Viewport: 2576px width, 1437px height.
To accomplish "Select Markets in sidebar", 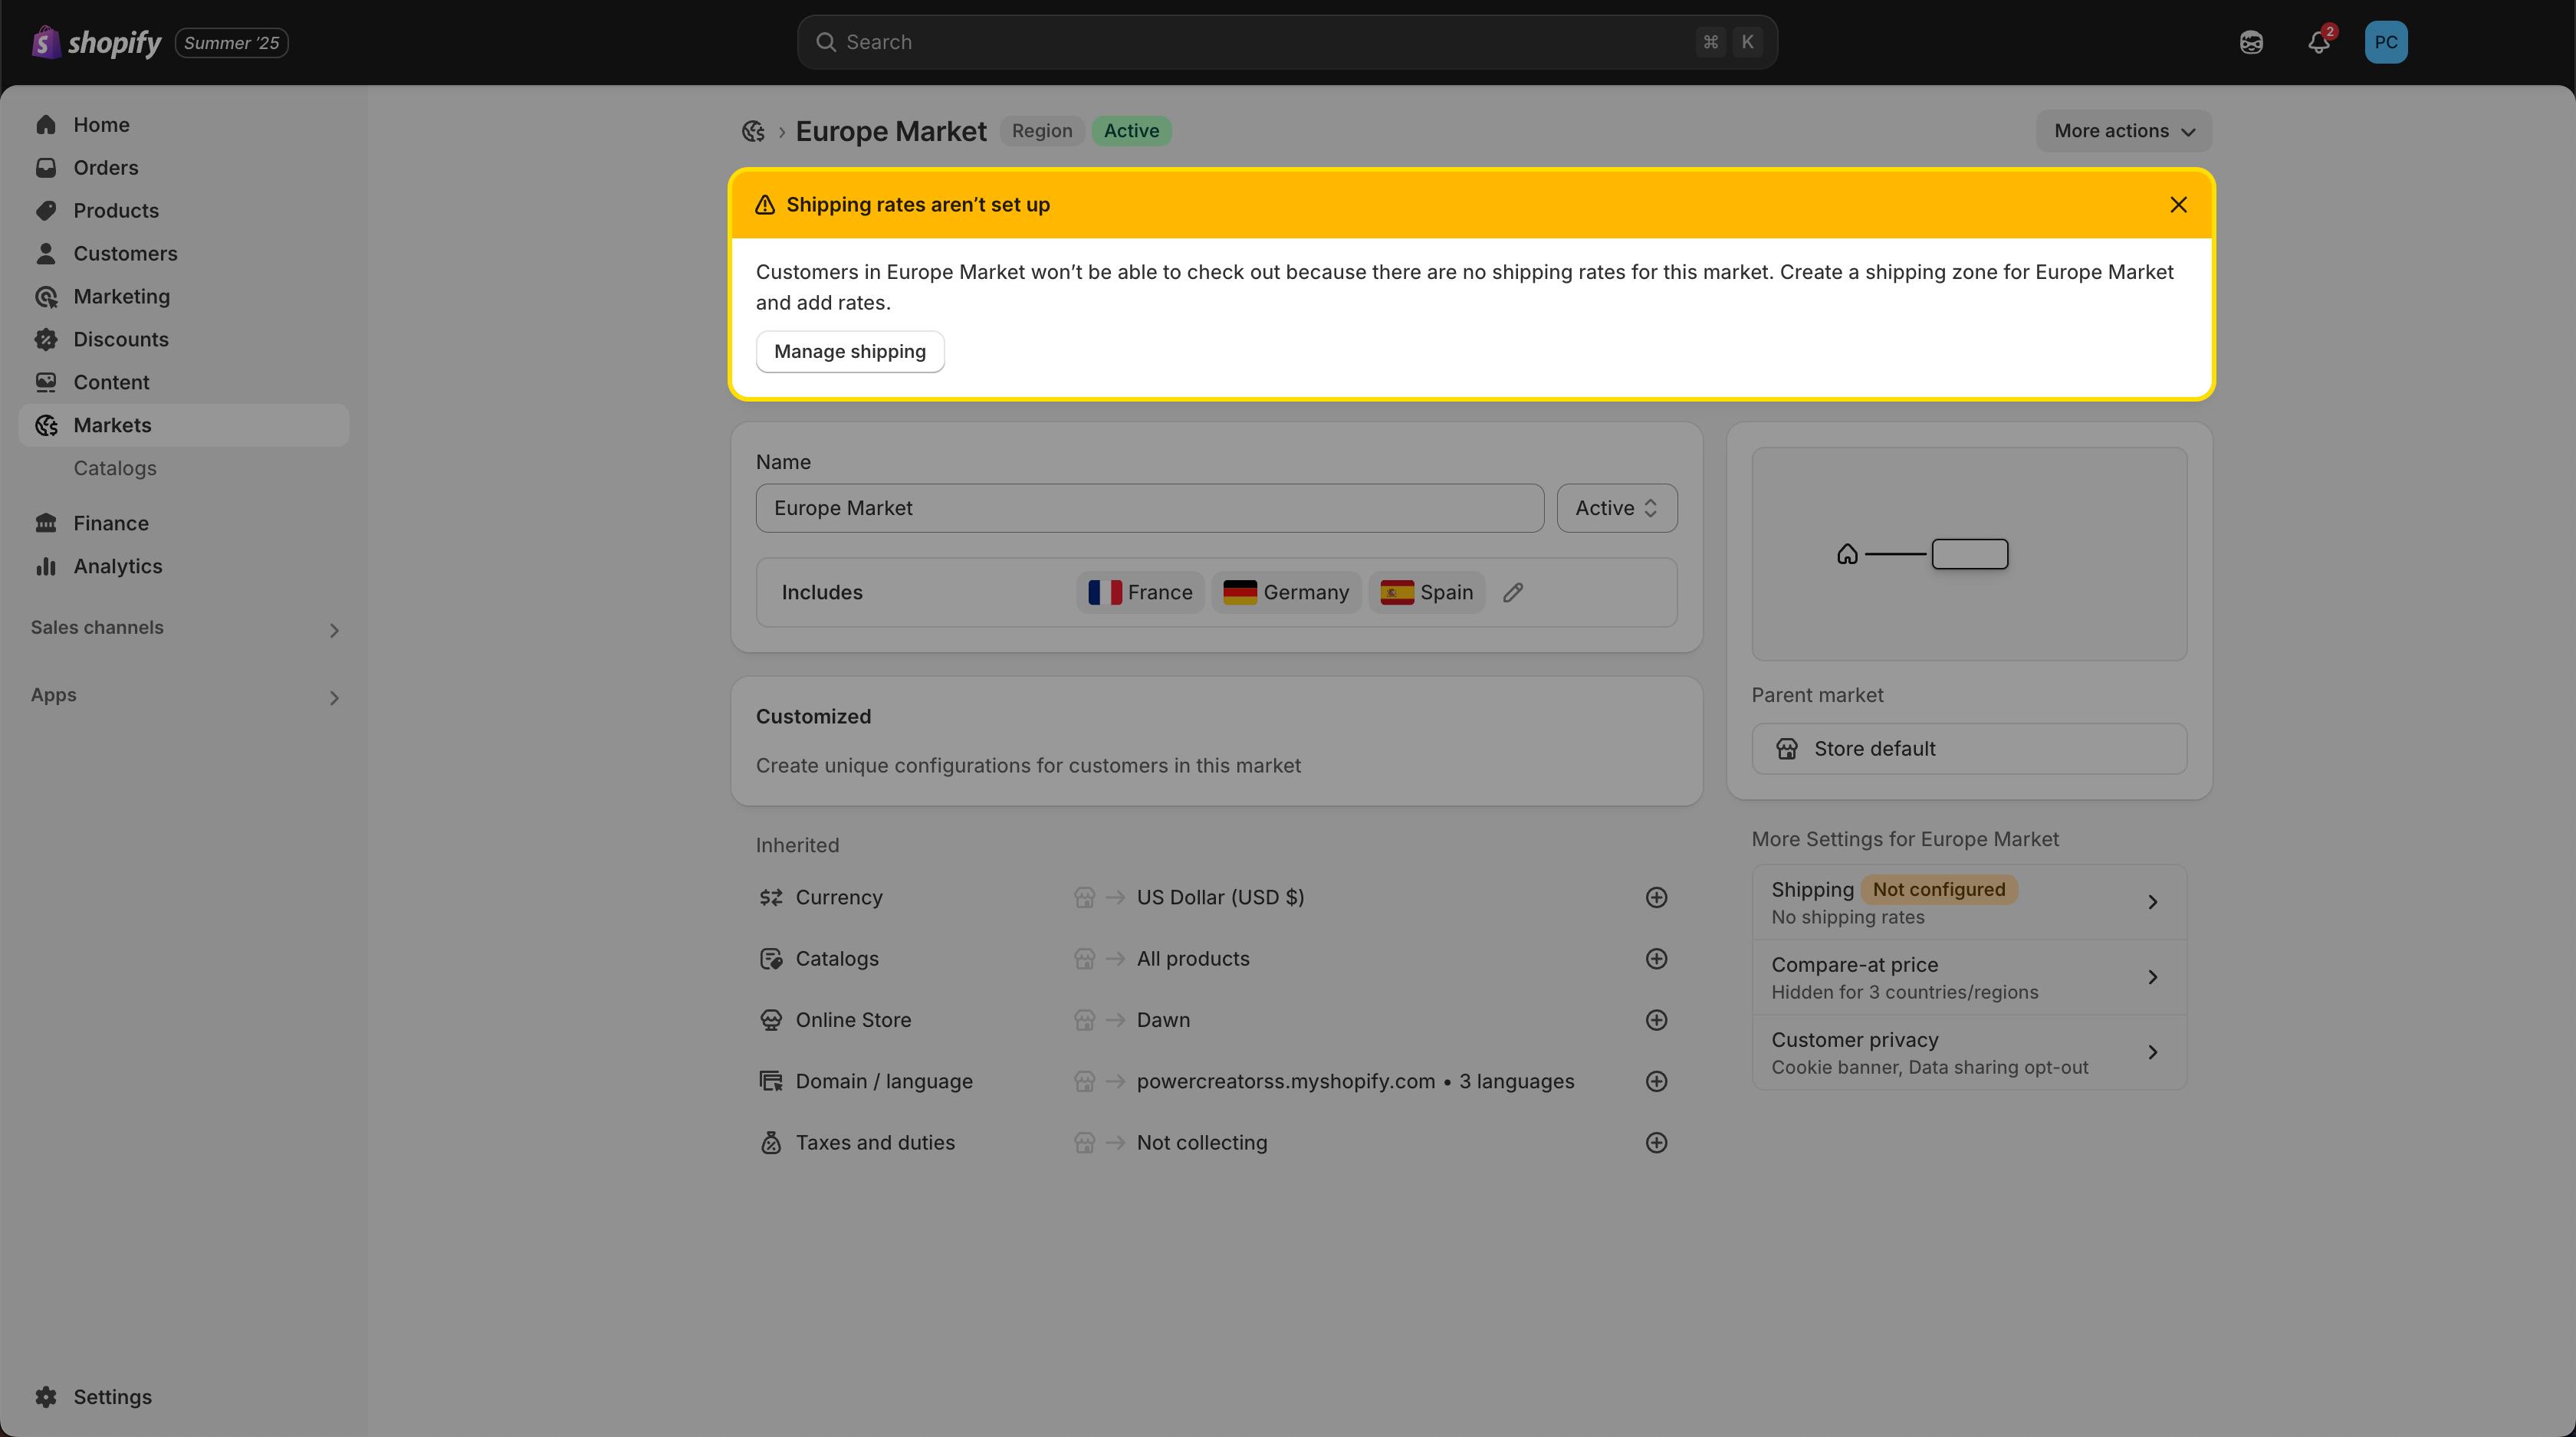I will pos(184,425).
